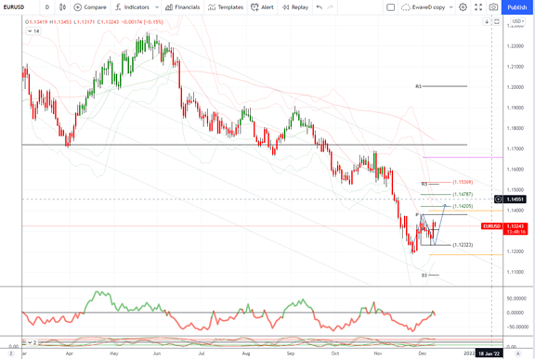This screenshot has width=535, height=359.
Task: Select the (1.14205) green level label
Action: tap(463, 206)
